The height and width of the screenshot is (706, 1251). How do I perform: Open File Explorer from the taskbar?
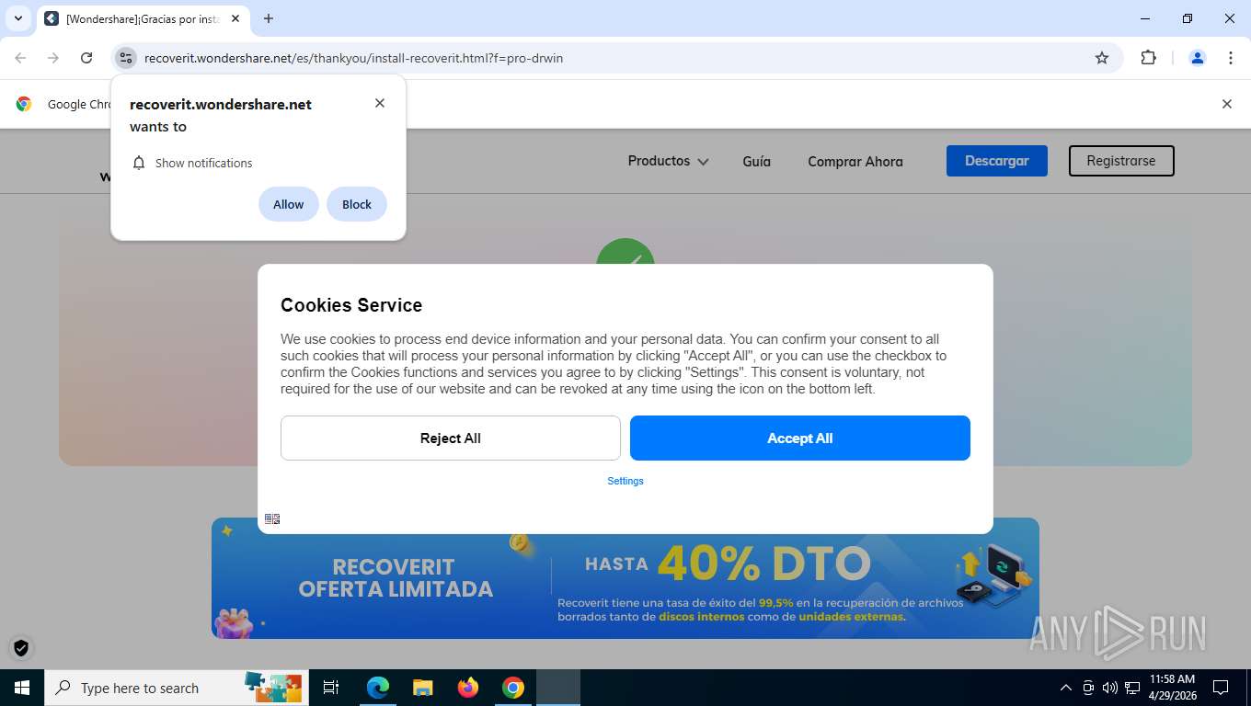click(x=423, y=688)
